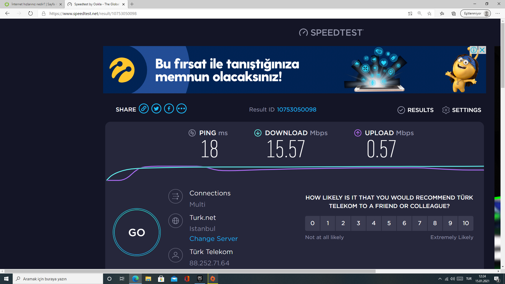Close the Turkcell advertisement banner

tap(482, 50)
